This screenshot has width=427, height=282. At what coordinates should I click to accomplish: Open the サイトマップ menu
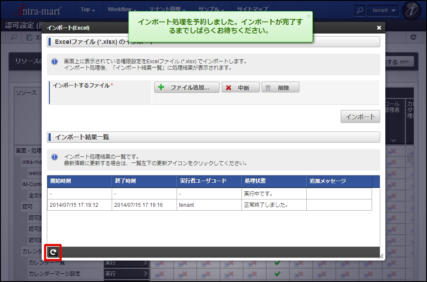pos(252,9)
